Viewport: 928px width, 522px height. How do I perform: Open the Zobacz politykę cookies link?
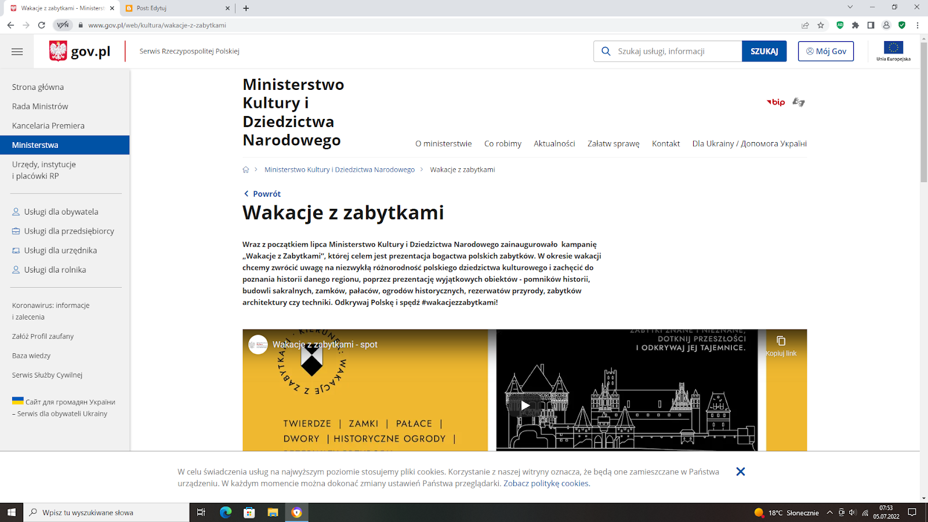(x=546, y=483)
